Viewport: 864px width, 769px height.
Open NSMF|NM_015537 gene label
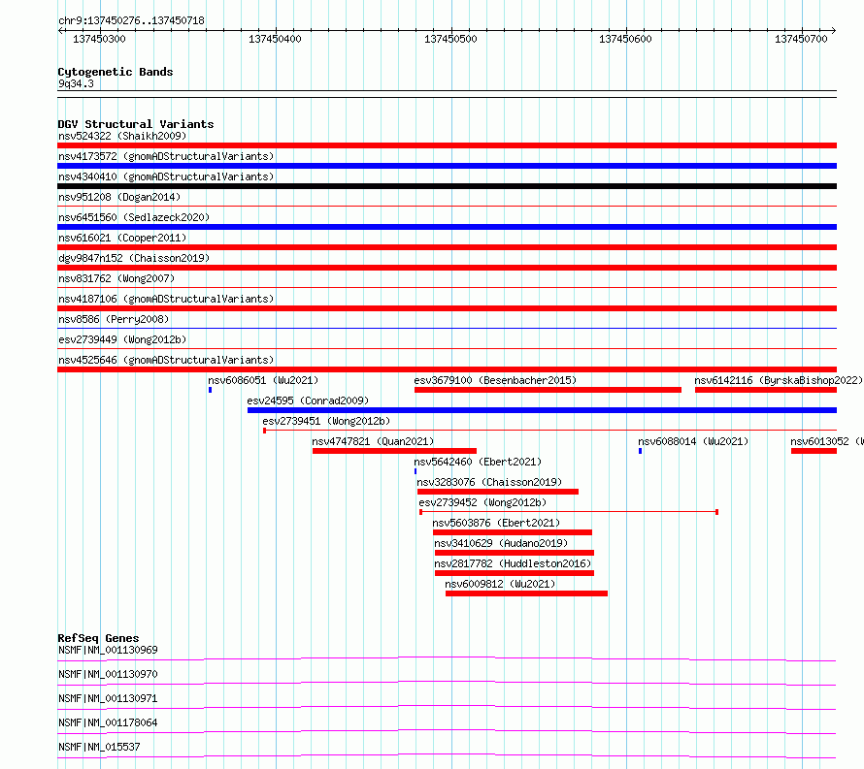99,747
